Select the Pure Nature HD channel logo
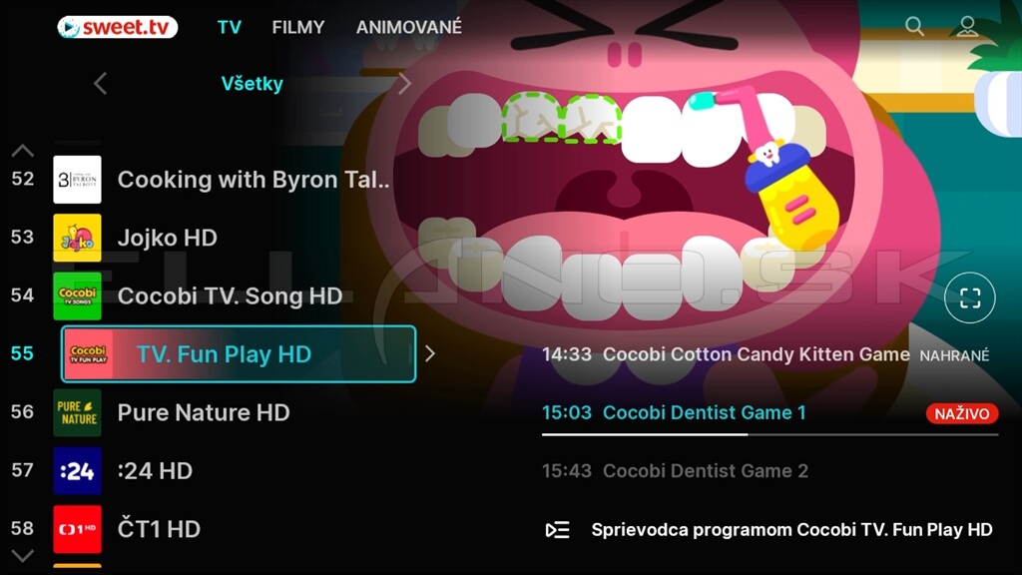 coord(77,412)
